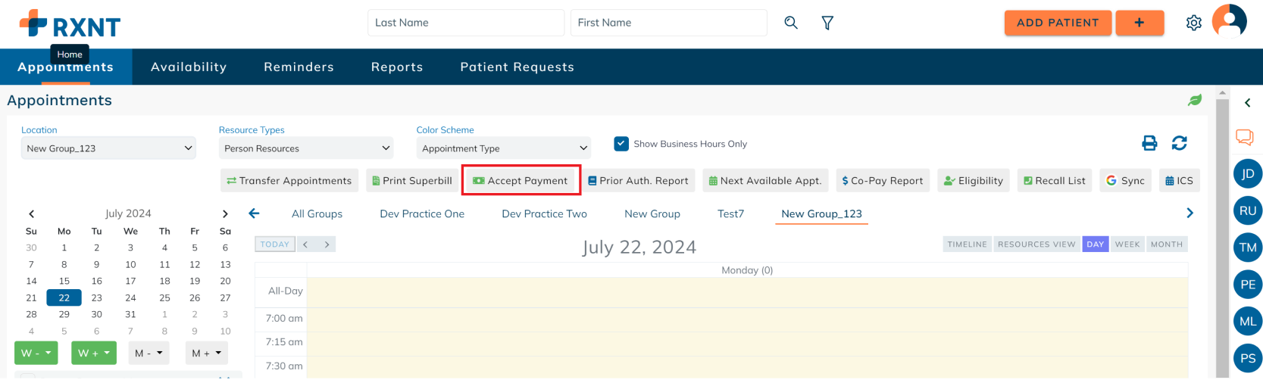Open the patient filter funnel icon

point(827,23)
